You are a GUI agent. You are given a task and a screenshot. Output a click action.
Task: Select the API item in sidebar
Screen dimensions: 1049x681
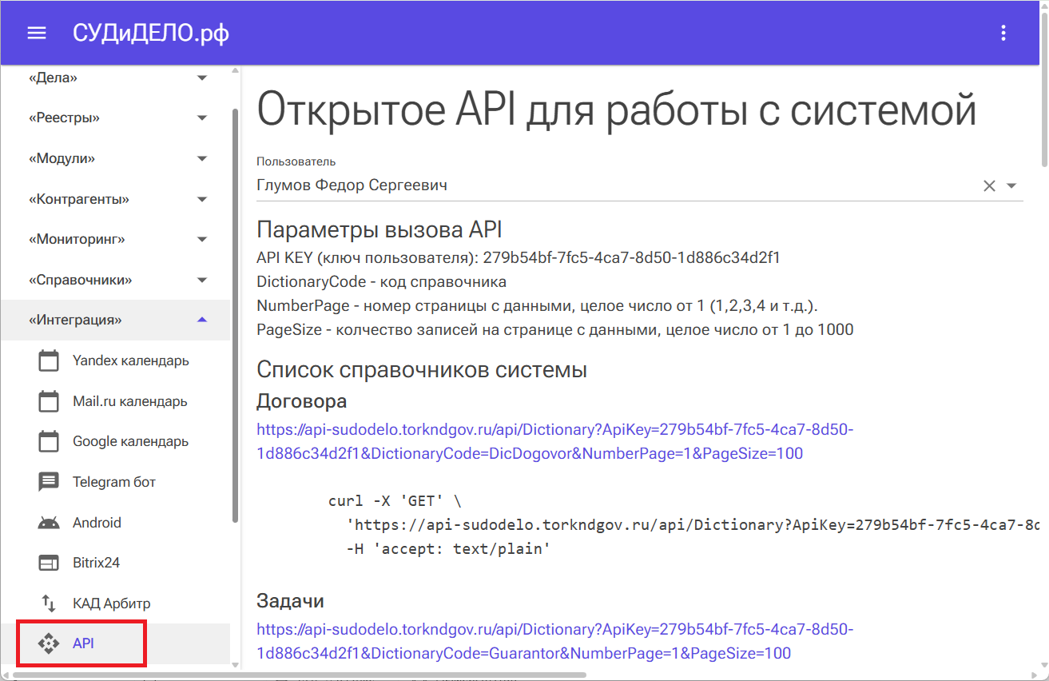tap(83, 643)
